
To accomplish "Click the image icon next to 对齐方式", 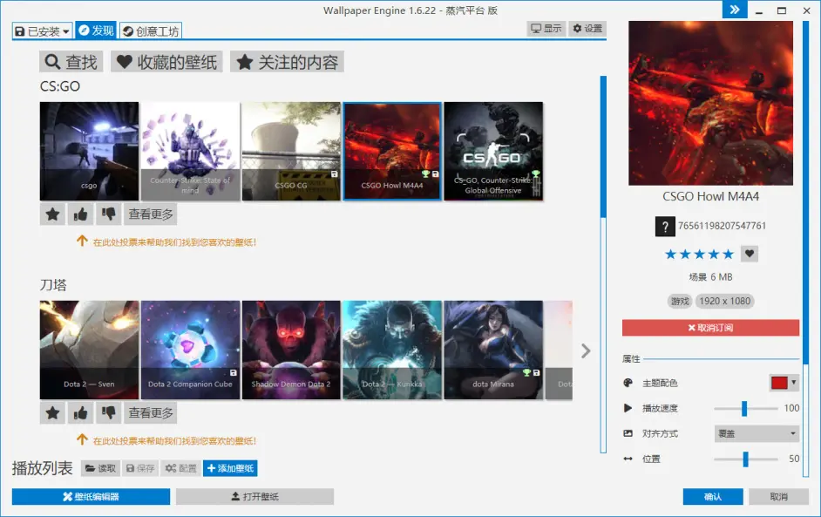I will pyautogui.click(x=628, y=433).
